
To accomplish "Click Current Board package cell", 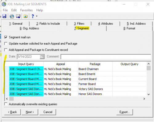I will pyautogui.click(x=95, y=79).
